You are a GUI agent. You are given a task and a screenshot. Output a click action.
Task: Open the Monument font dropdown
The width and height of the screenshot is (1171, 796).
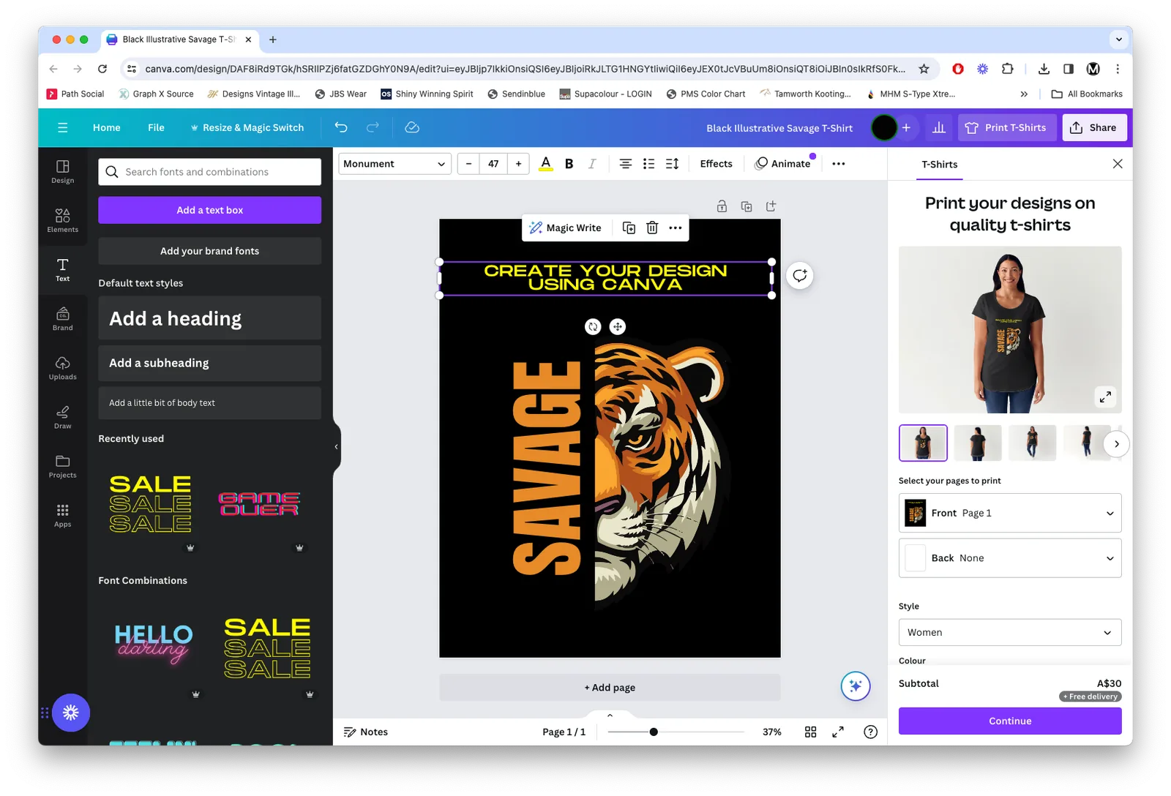pos(394,164)
